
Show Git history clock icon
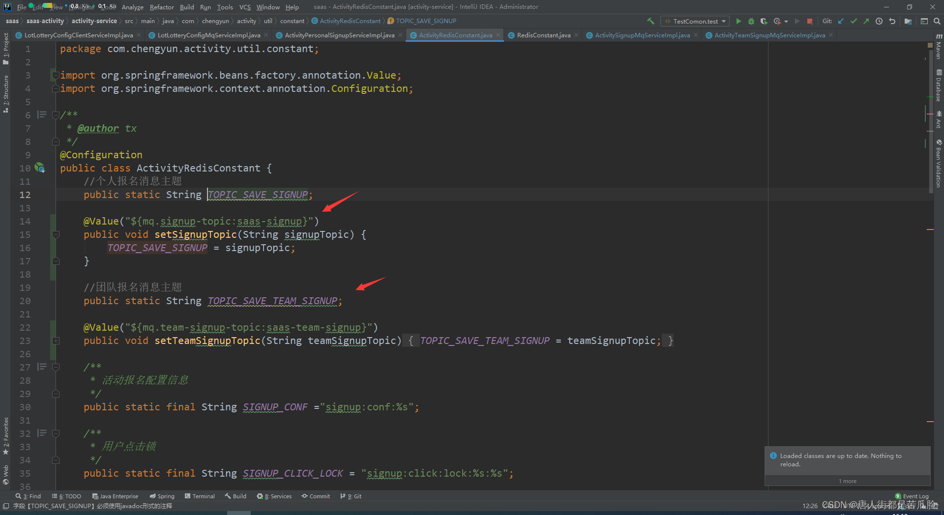[x=879, y=21]
